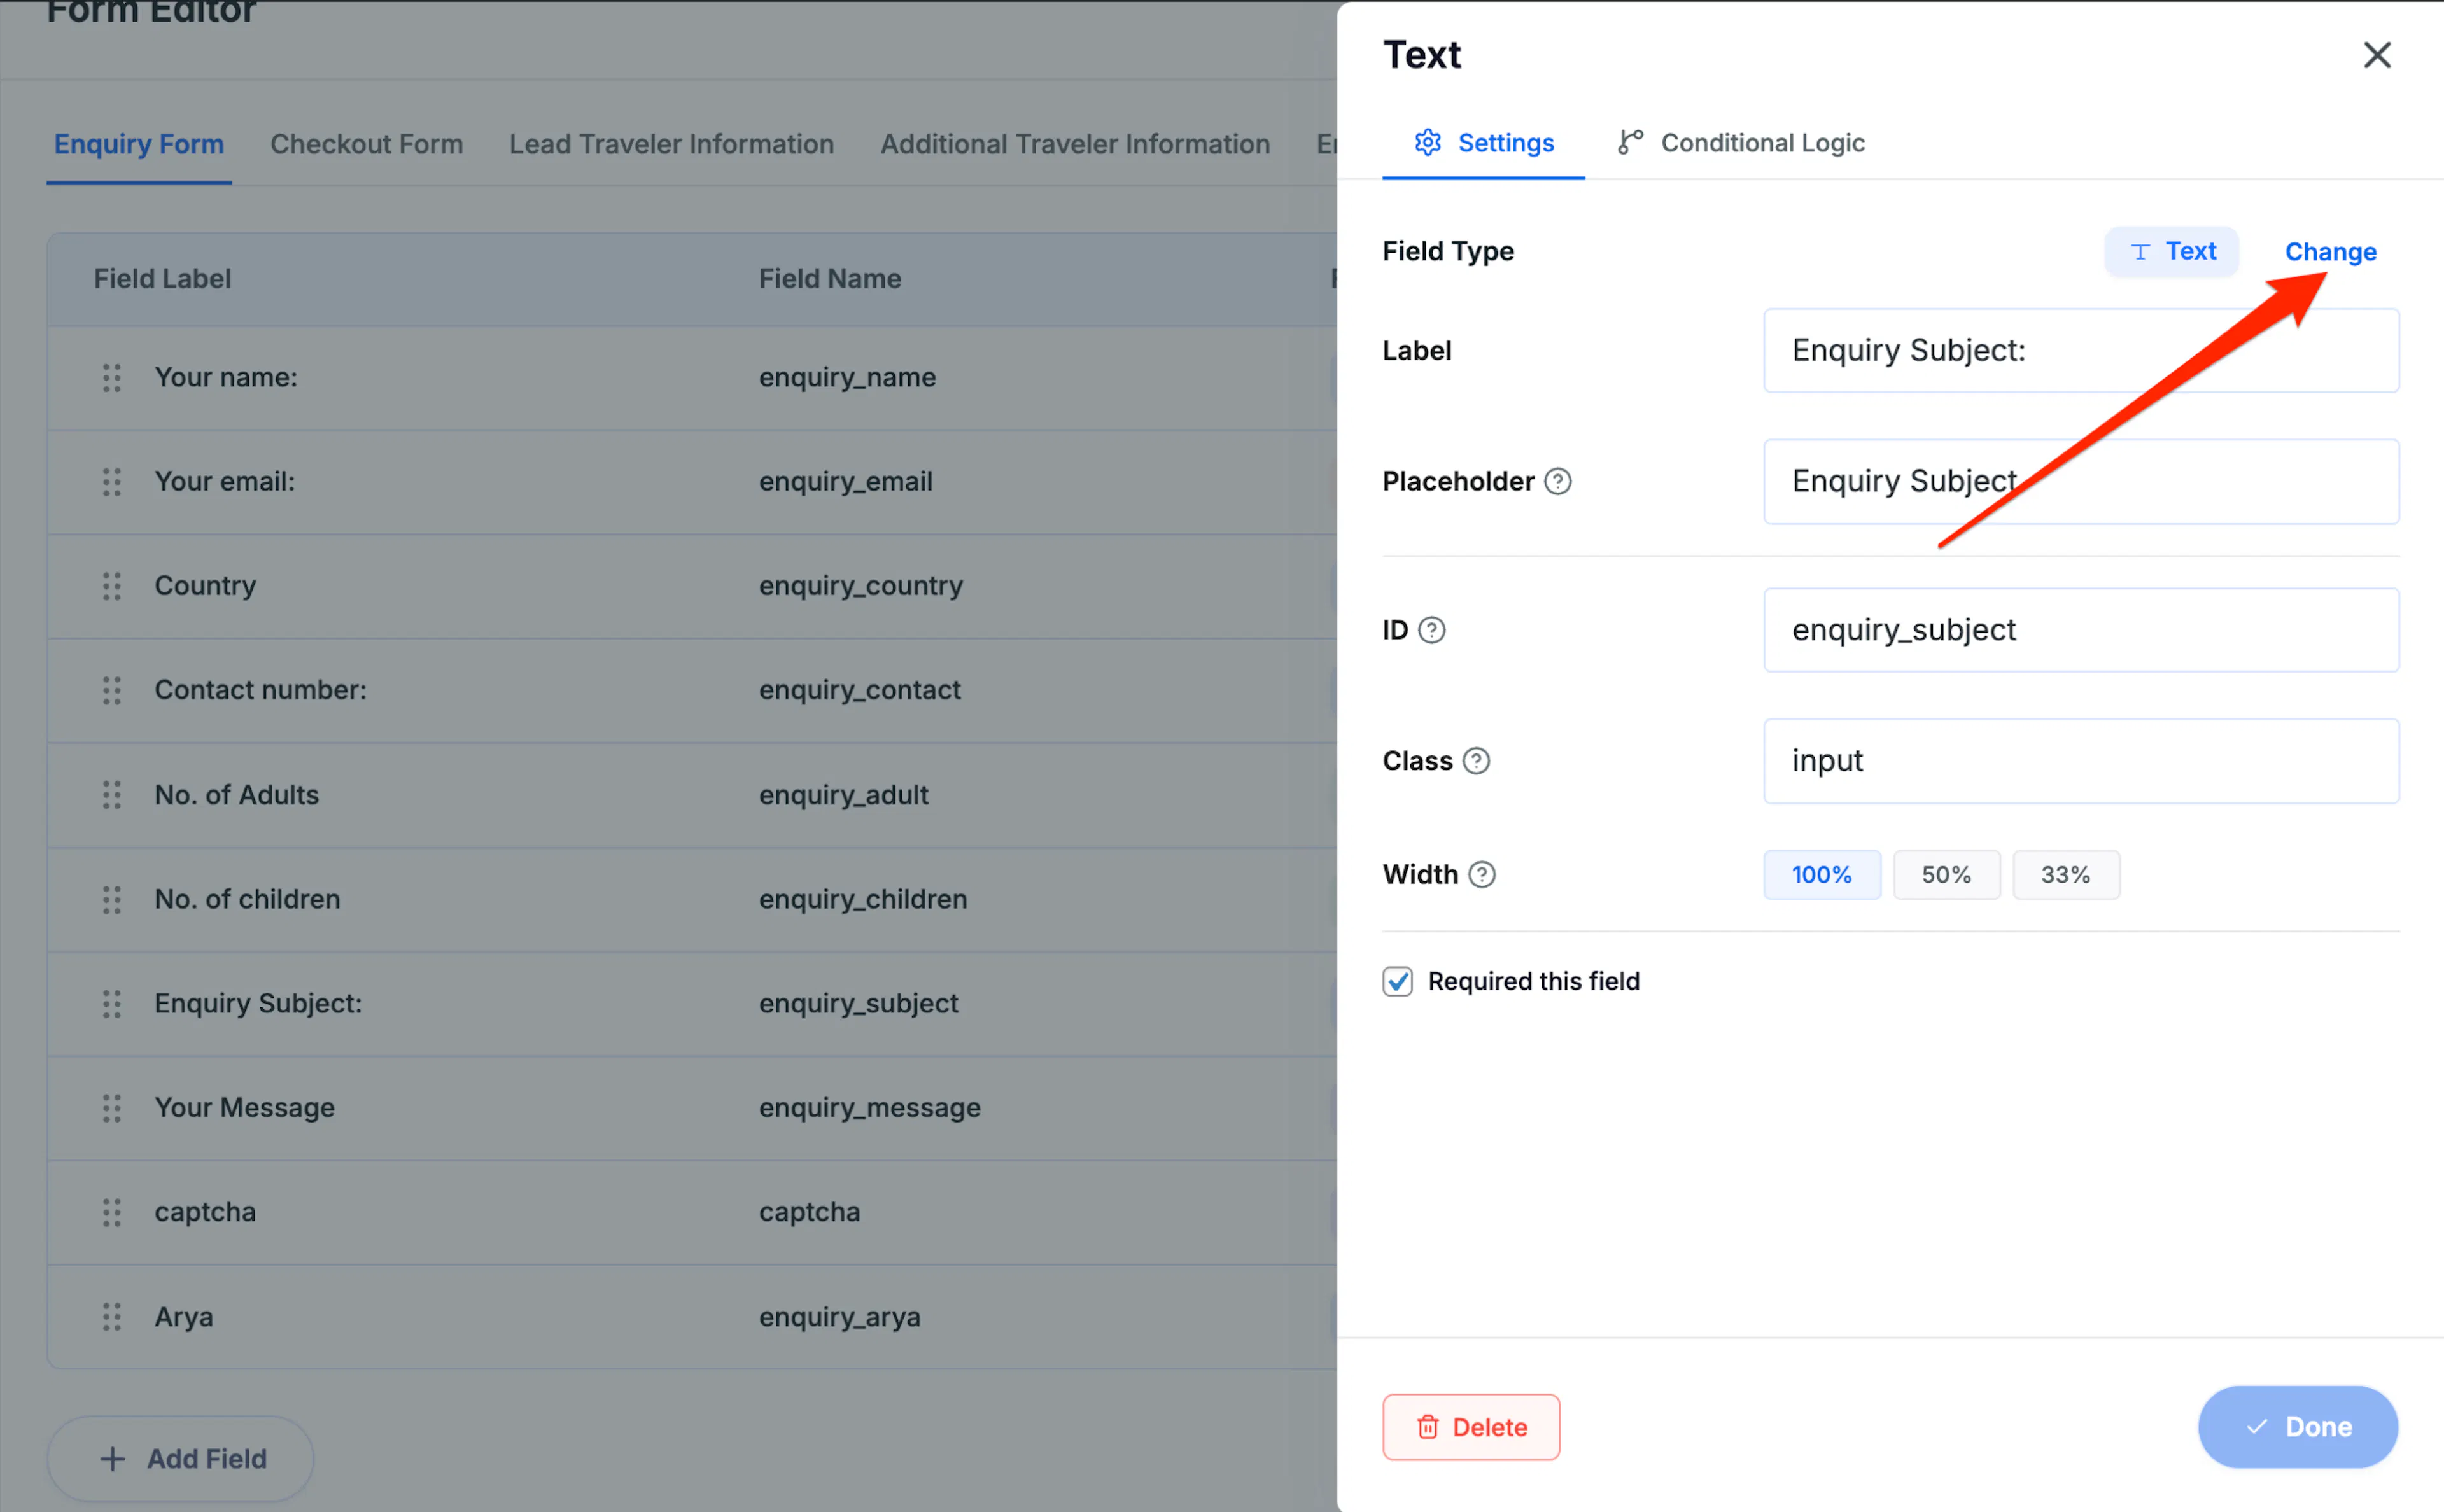Open Lead Traveler Information tab
Image resolution: width=2444 pixels, height=1512 pixels.
coord(672,144)
